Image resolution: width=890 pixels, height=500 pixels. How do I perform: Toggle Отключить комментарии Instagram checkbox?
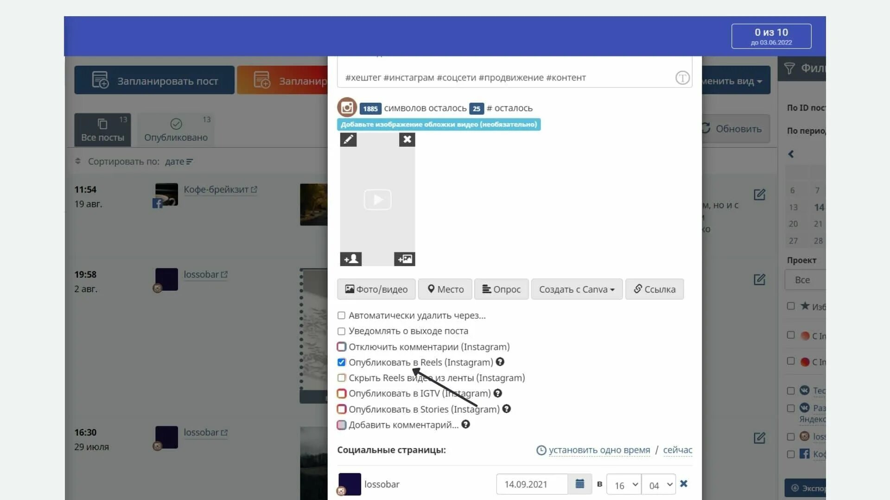[x=342, y=346]
